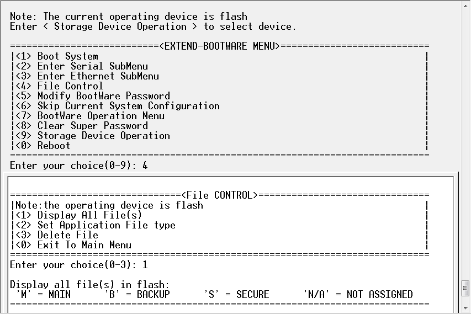This screenshot has height=314, width=471.
Task: Click the Delete File option
Action: 67,235
